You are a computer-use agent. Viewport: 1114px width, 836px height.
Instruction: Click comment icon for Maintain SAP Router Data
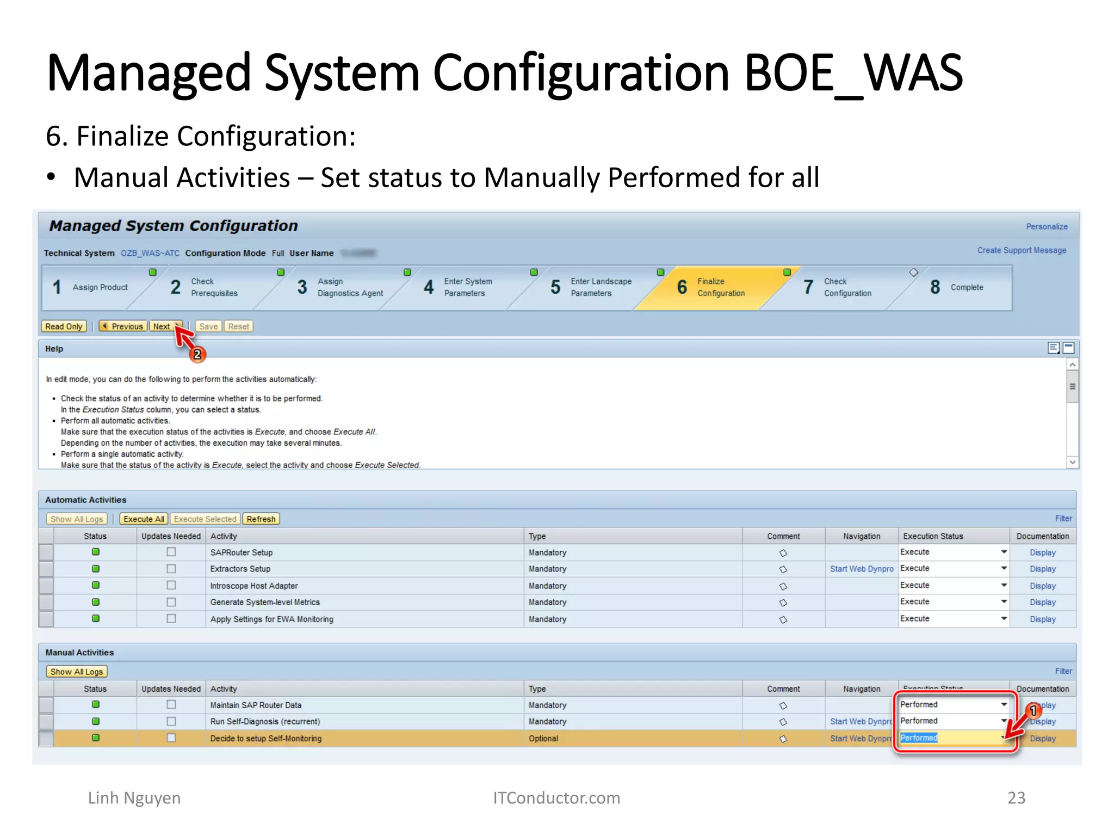pos(783,705)
